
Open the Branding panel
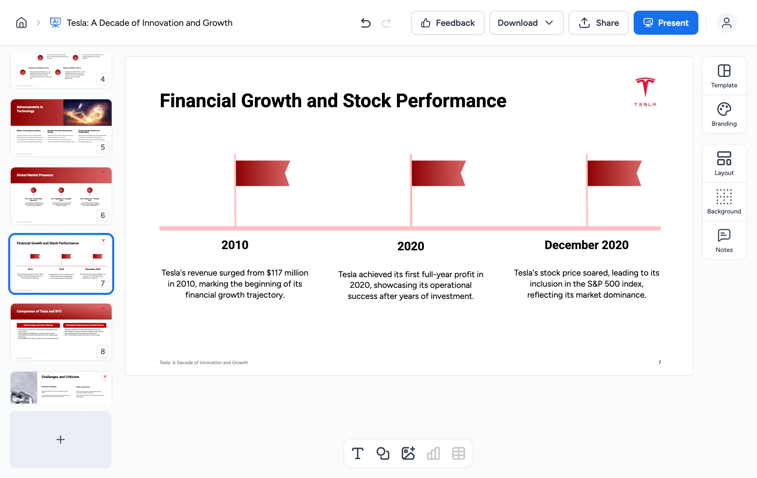pos(724,114)
